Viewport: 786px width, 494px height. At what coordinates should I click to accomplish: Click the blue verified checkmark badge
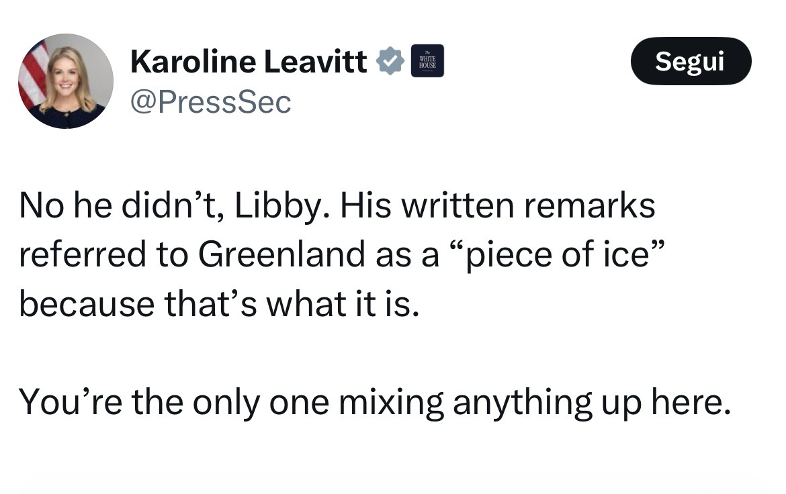pos(390,62)
